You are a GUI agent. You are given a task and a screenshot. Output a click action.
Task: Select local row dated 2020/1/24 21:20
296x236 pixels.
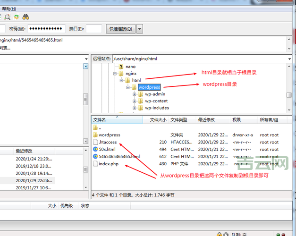click(x=34, y=159)
